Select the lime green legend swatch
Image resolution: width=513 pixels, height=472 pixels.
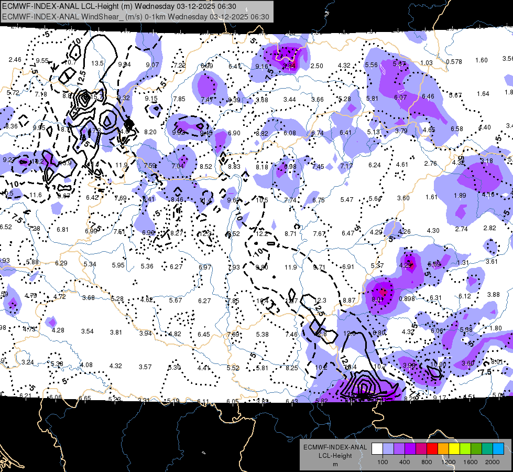465,448
